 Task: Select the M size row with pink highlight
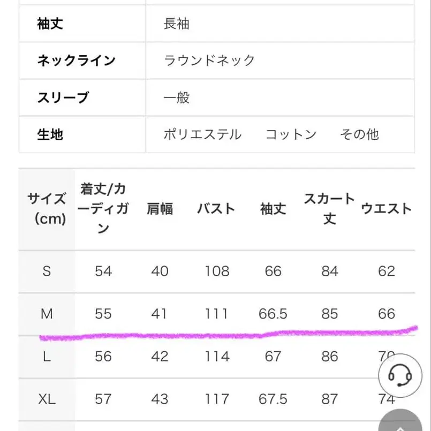(47, 314)
